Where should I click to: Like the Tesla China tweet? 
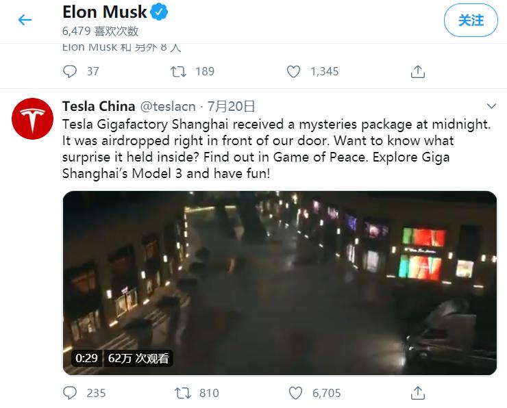(x=295, y=392)
